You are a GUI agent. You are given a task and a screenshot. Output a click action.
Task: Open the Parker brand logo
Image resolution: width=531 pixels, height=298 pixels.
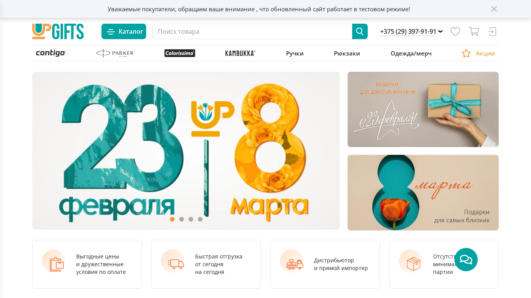(x=115, y=53)
